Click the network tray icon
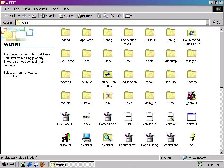 200,165
